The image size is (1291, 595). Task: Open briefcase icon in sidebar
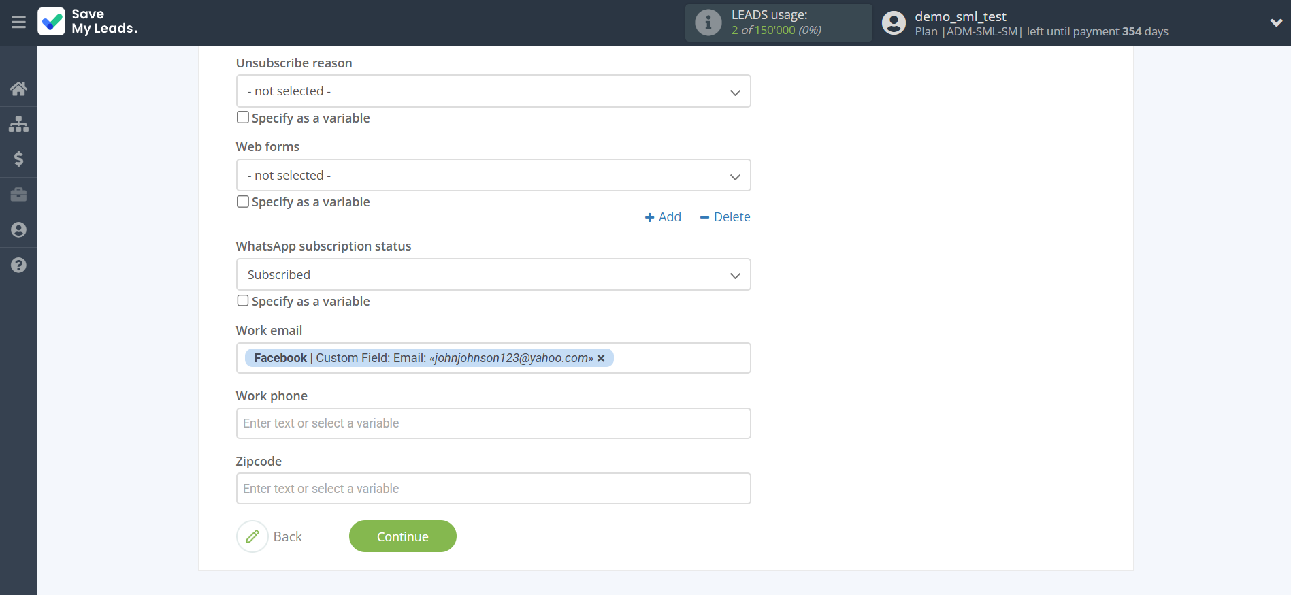(x=18, y=195)
